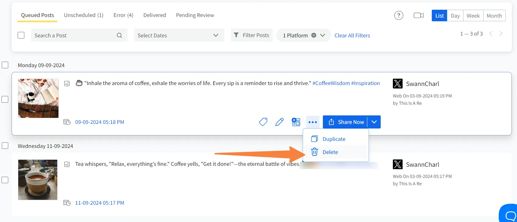517x222 pixels.
Task: Click the search magnifier icon
Action: coord(119,36)
